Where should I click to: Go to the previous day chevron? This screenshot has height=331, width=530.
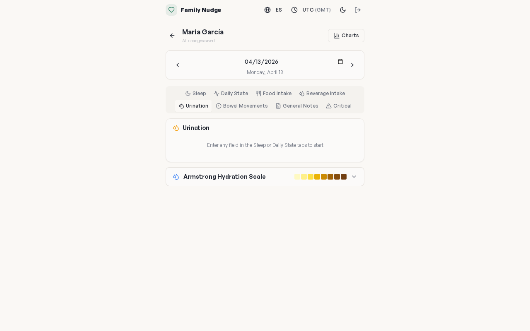coord(178,65)
